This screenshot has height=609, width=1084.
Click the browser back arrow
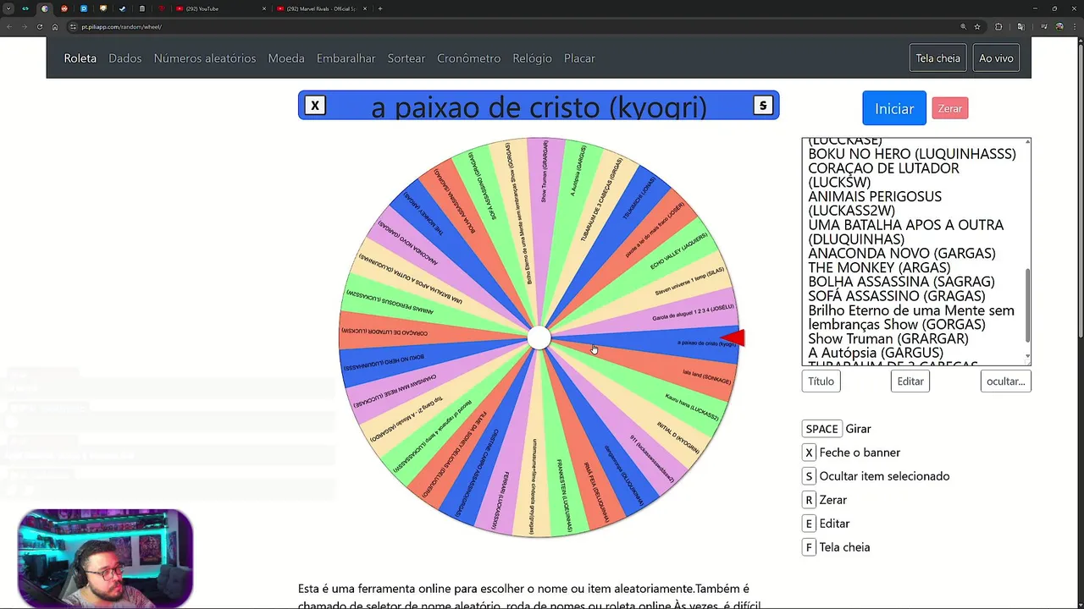8,26
